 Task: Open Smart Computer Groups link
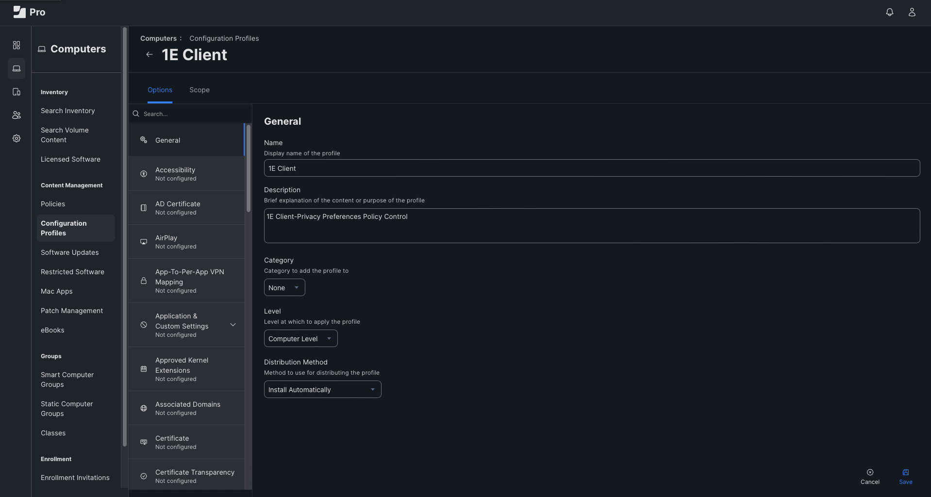coord(67,380)
